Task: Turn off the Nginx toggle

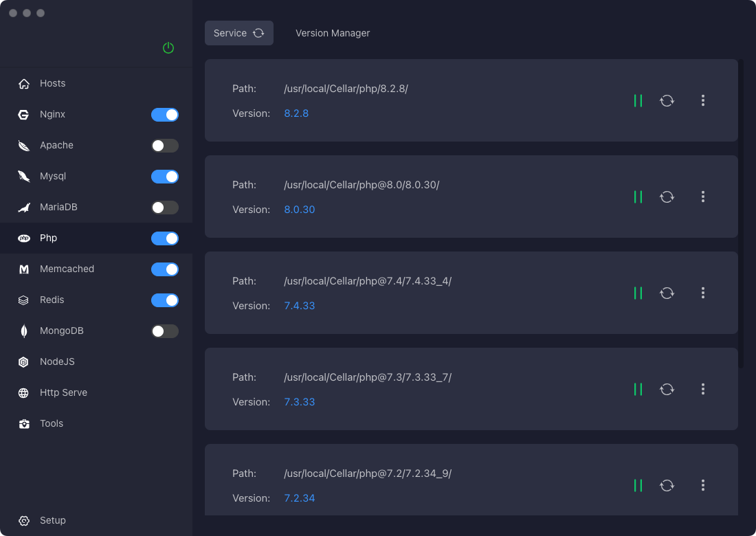Action: click(x=165, y=115)
